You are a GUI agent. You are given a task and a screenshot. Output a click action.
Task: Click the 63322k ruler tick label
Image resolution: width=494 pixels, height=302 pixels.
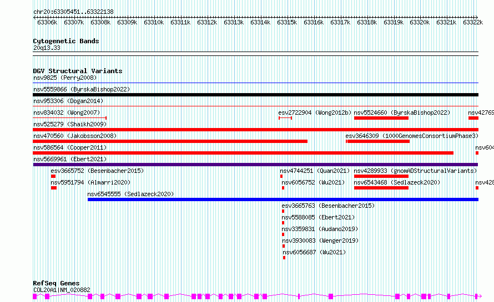coord(473,22)
